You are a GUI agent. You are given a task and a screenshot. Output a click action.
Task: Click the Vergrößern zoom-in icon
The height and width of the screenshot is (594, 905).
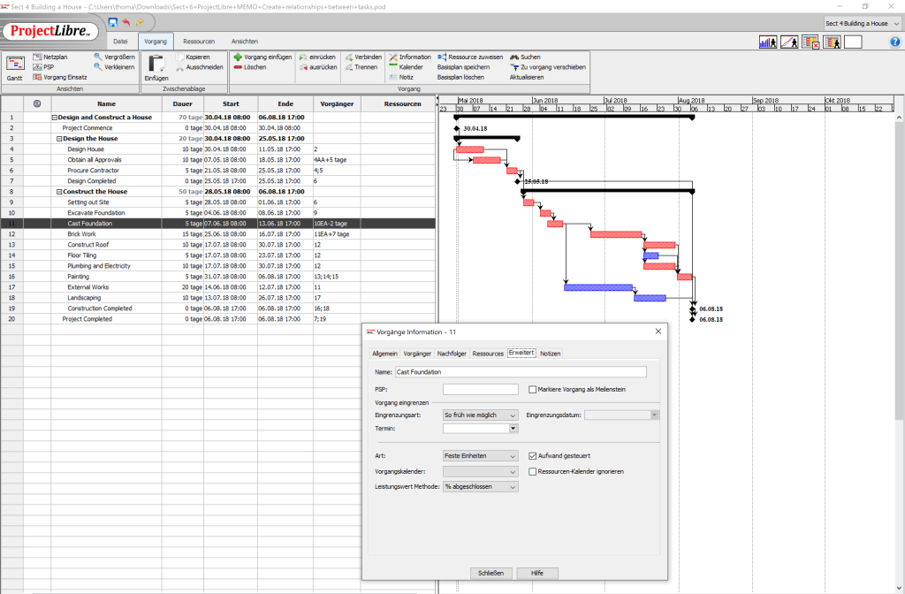pyautogui.click(x=98, y=57)
